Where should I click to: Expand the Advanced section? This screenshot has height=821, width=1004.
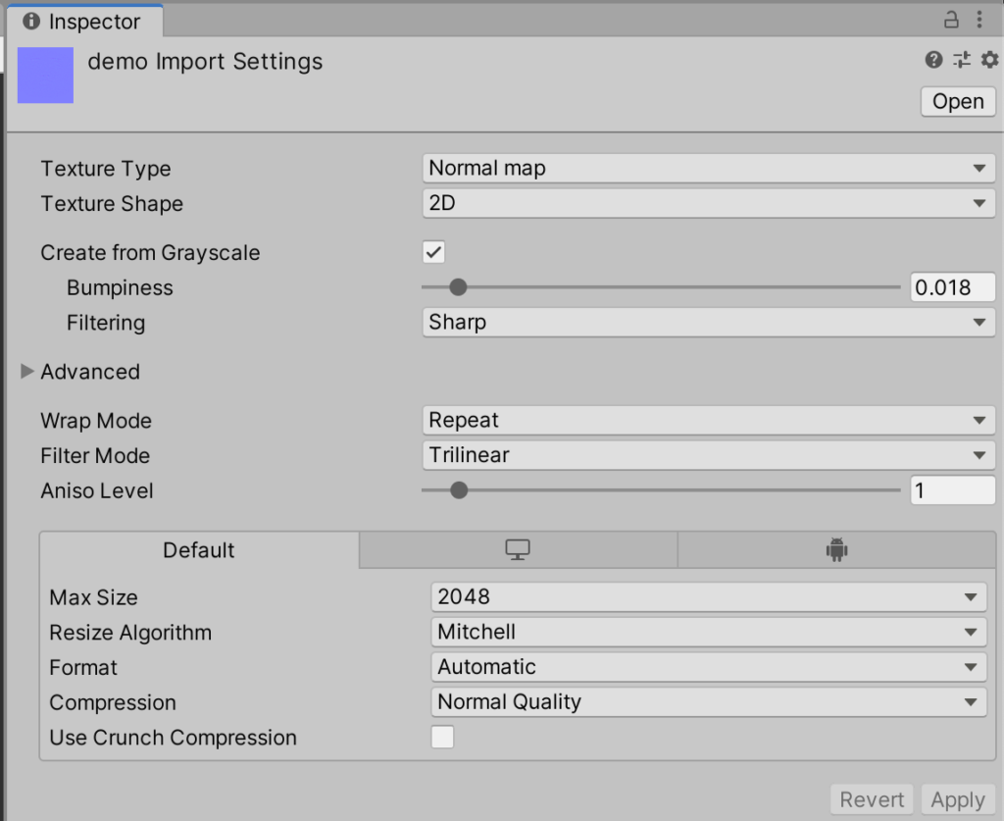pos(26,372)
